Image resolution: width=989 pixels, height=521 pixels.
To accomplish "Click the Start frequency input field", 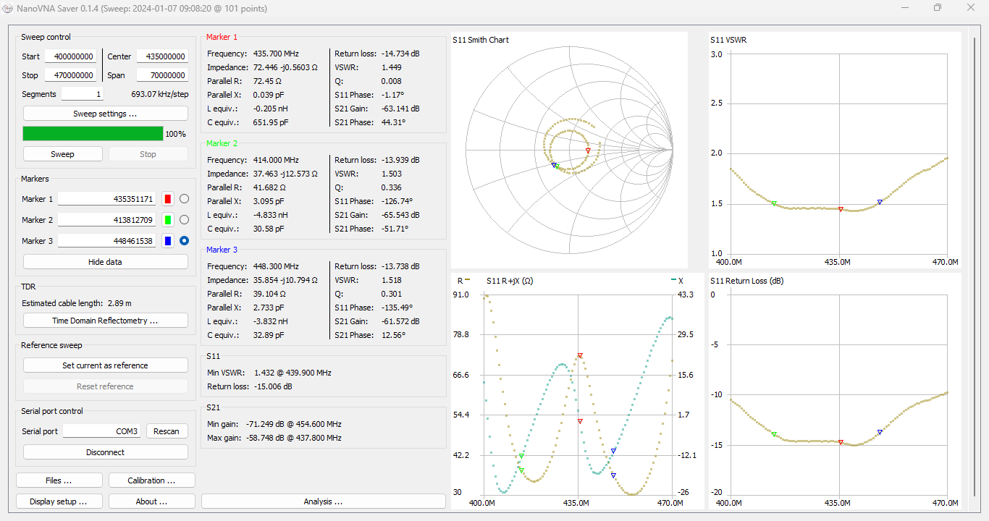I will tap(70, 56).
